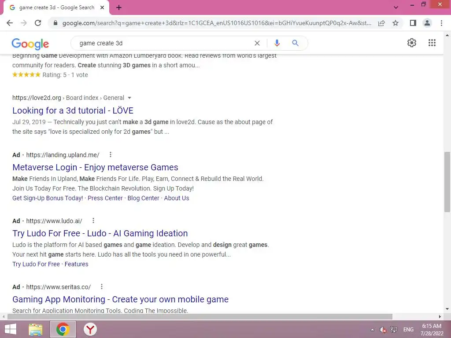
Task: Open Google search settings gear
Action: click(412, 43)
